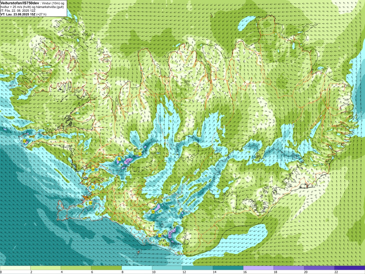Click the legend scale label 8

pos(123,272)
